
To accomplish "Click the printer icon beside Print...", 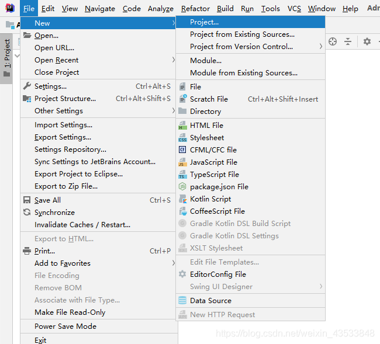I will (x=27, y=251).
